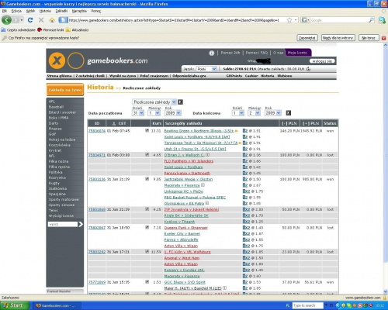This screenshot has width=388, height=310.
Task: Bookmark page using star icon in address bar
Action: coord(289,20)
